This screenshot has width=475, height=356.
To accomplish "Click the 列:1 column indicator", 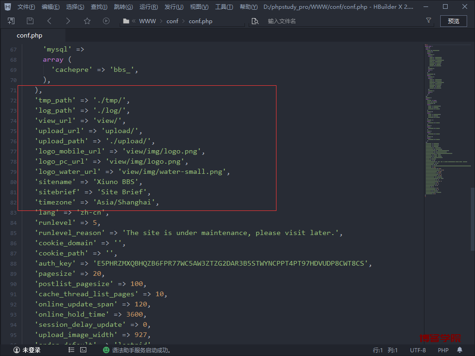I will coord(392,350).
